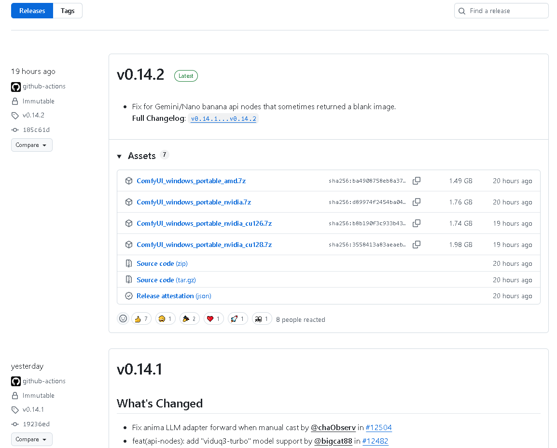The height and width of the screenshot is (448, 557).
Task: Toggle the laugh reaction with 1
Action: tap(166, 318)
